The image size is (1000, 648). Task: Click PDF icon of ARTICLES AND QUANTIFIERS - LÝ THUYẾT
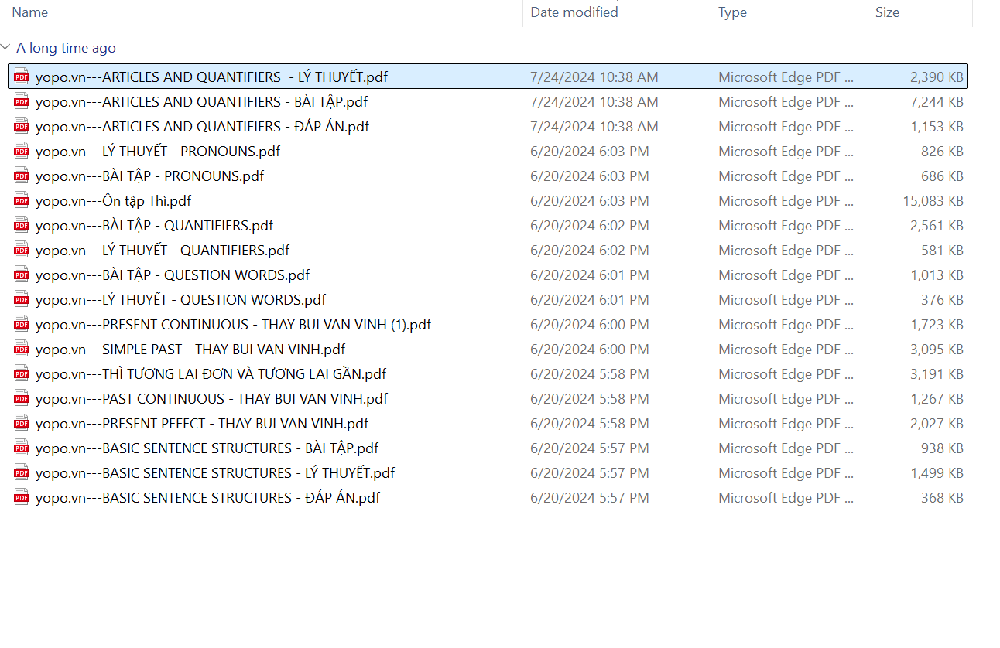[22, 77]
